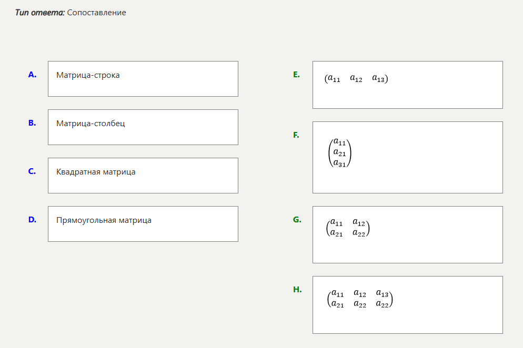Viewport: 523px width, 348px height.
Task: Select the 'Прямоугольная матрица' box
Action: click(143, 224)
